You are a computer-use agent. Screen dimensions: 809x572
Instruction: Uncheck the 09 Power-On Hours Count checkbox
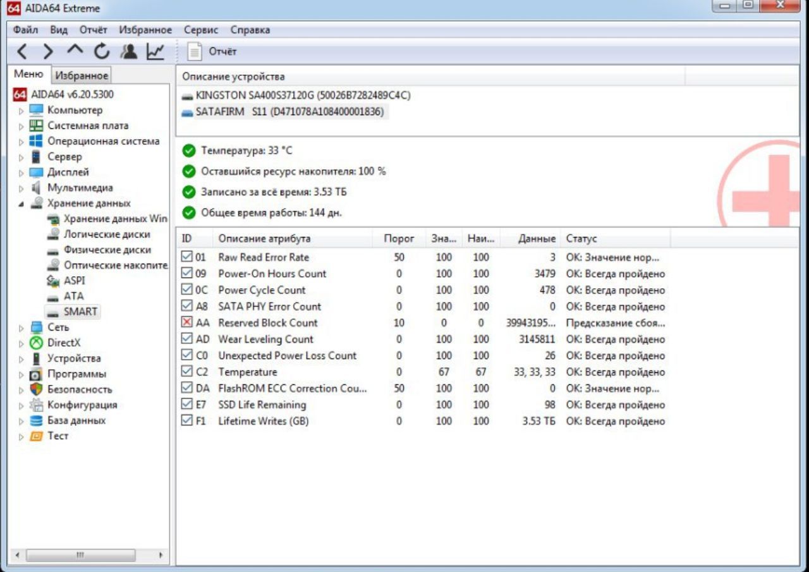(x=186, y=273)
